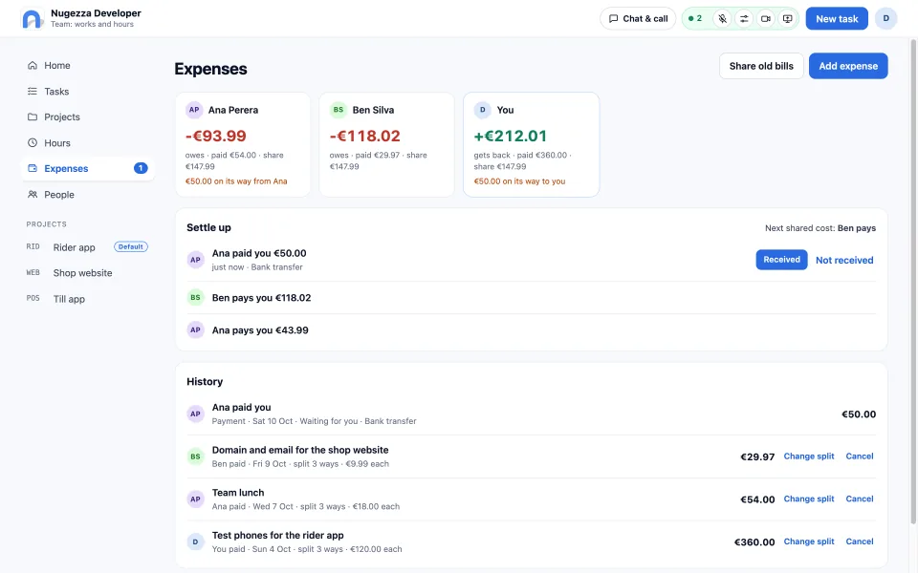Screen dimensions: 918x573
Task: Open call settings sliders icon
Action: click(x=744, y=19)
